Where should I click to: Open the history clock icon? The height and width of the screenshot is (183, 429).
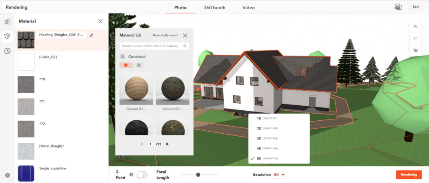[x=7, y=51]
